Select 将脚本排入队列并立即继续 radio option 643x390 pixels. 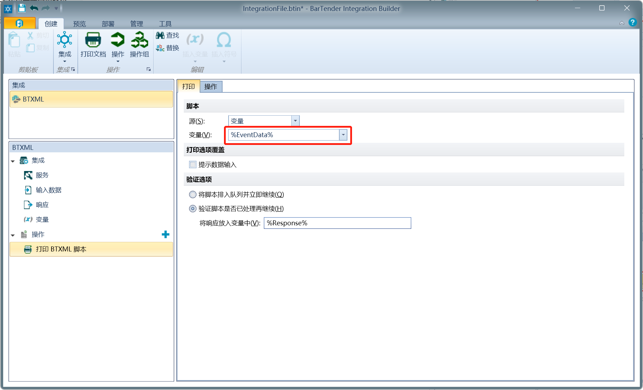tap(193, 195)
